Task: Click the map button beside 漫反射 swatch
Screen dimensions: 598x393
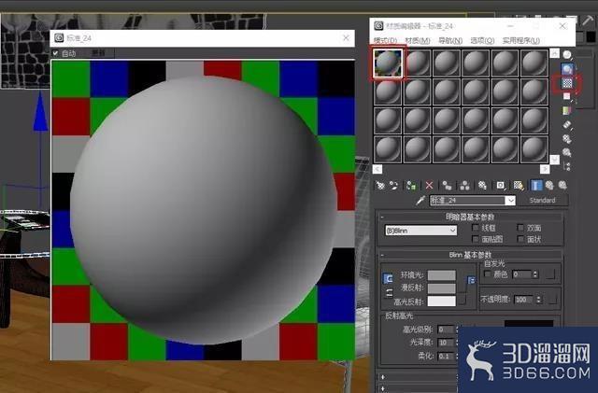Action: coord(462,287)
